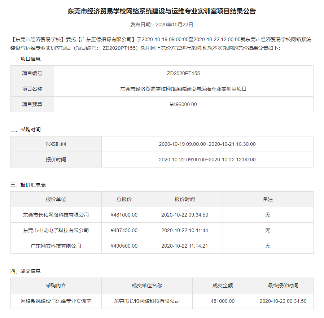Click the 项目预算 label cell
The image size is (324, 318).
click(32, 104)
